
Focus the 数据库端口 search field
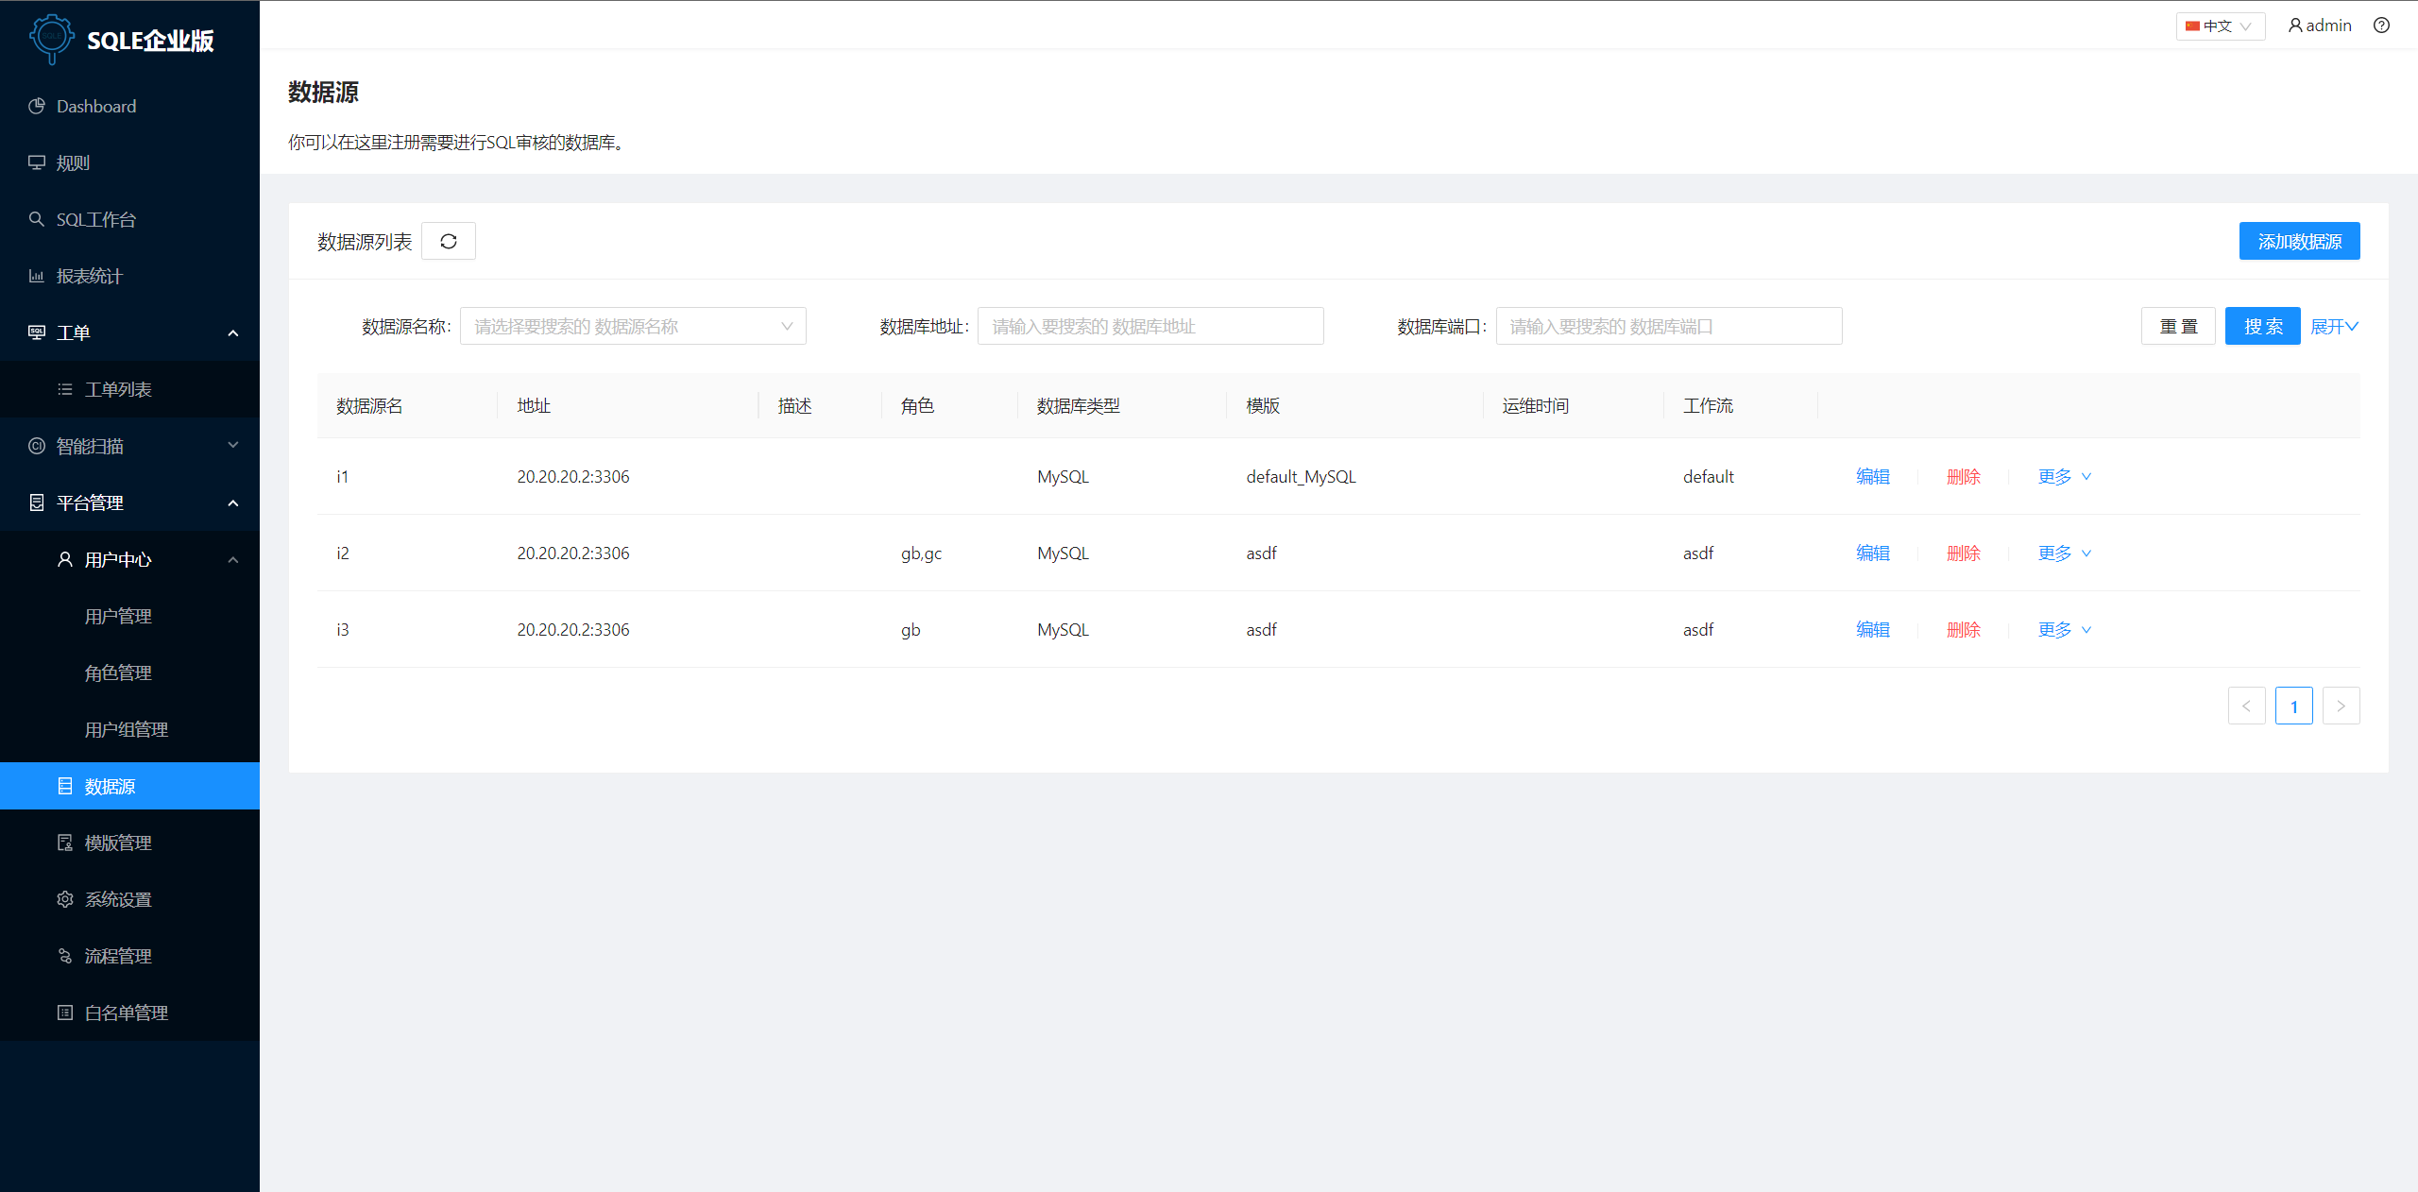coord(1669,326)
